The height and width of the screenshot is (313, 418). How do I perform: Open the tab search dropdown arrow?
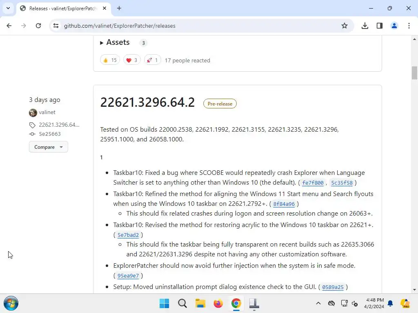click(8, 8)
